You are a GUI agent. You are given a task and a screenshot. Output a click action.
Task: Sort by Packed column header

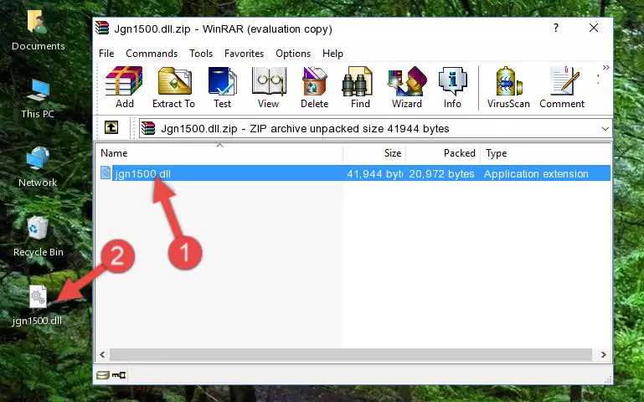pos(443,153)
